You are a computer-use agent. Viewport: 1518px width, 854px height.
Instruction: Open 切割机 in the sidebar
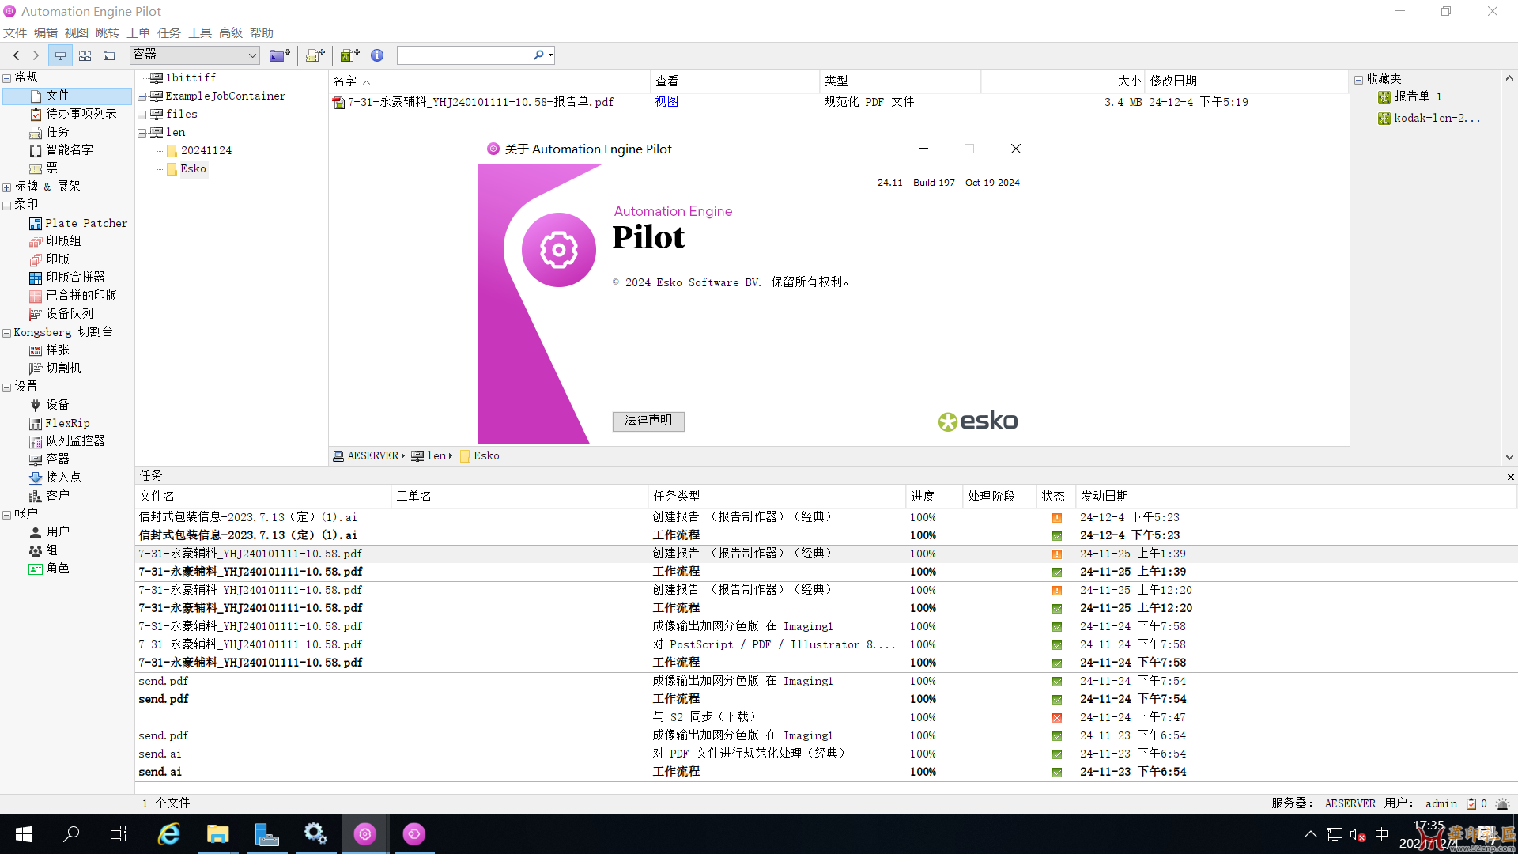(x=55, y=368)
